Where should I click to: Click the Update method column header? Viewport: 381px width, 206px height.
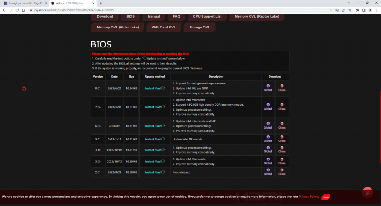155,77
